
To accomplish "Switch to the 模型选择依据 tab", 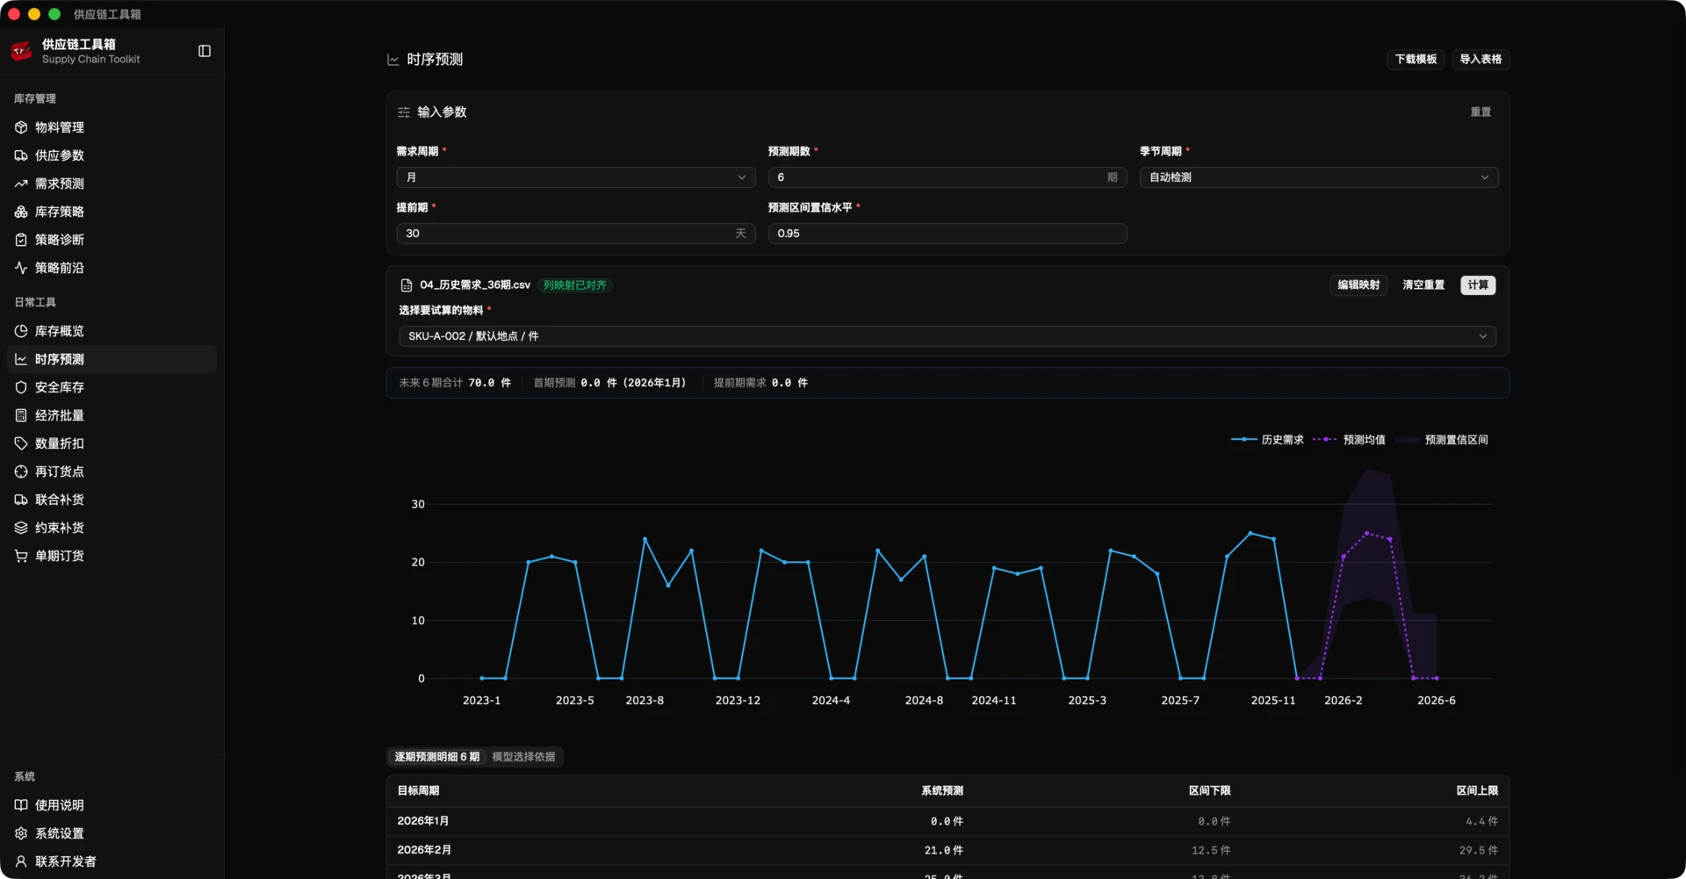I will [523, 757].
